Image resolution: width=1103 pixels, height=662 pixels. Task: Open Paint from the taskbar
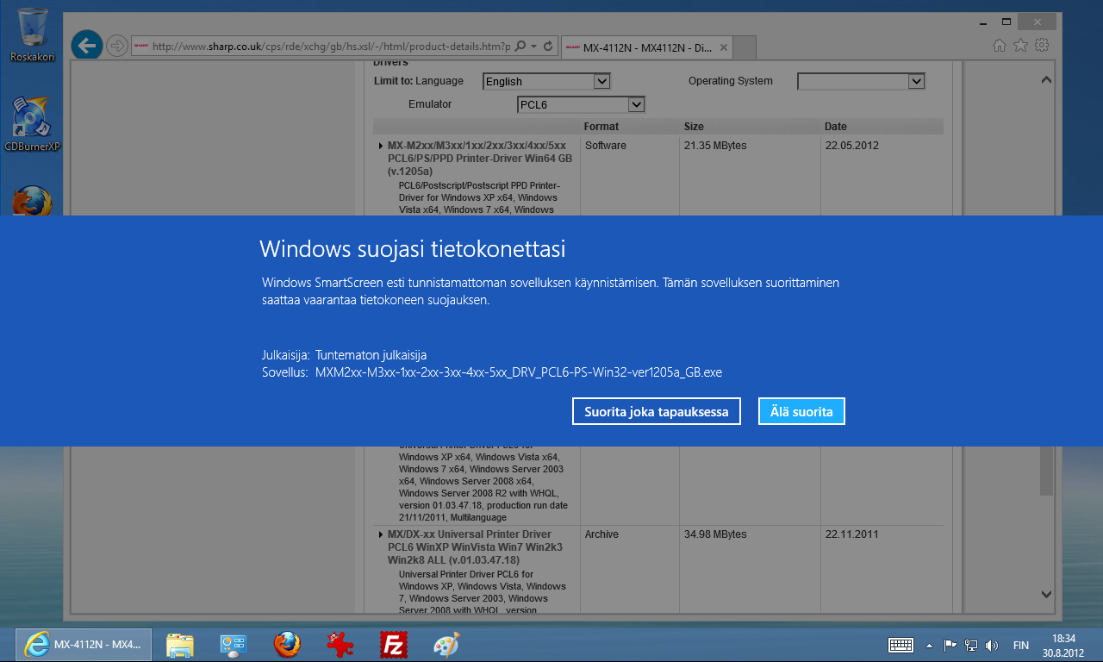pyautogui.click(x=446, y=644)
